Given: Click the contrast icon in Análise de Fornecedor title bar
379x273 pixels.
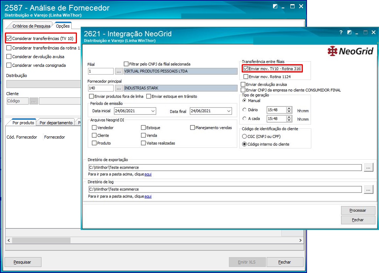Looking at the screenshot, I should 275,6.
